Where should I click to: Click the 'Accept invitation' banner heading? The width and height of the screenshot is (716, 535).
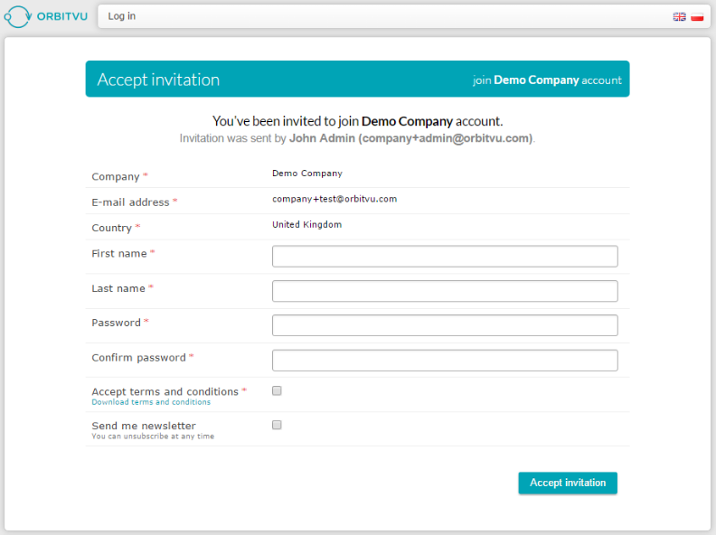tap(158, 80)
